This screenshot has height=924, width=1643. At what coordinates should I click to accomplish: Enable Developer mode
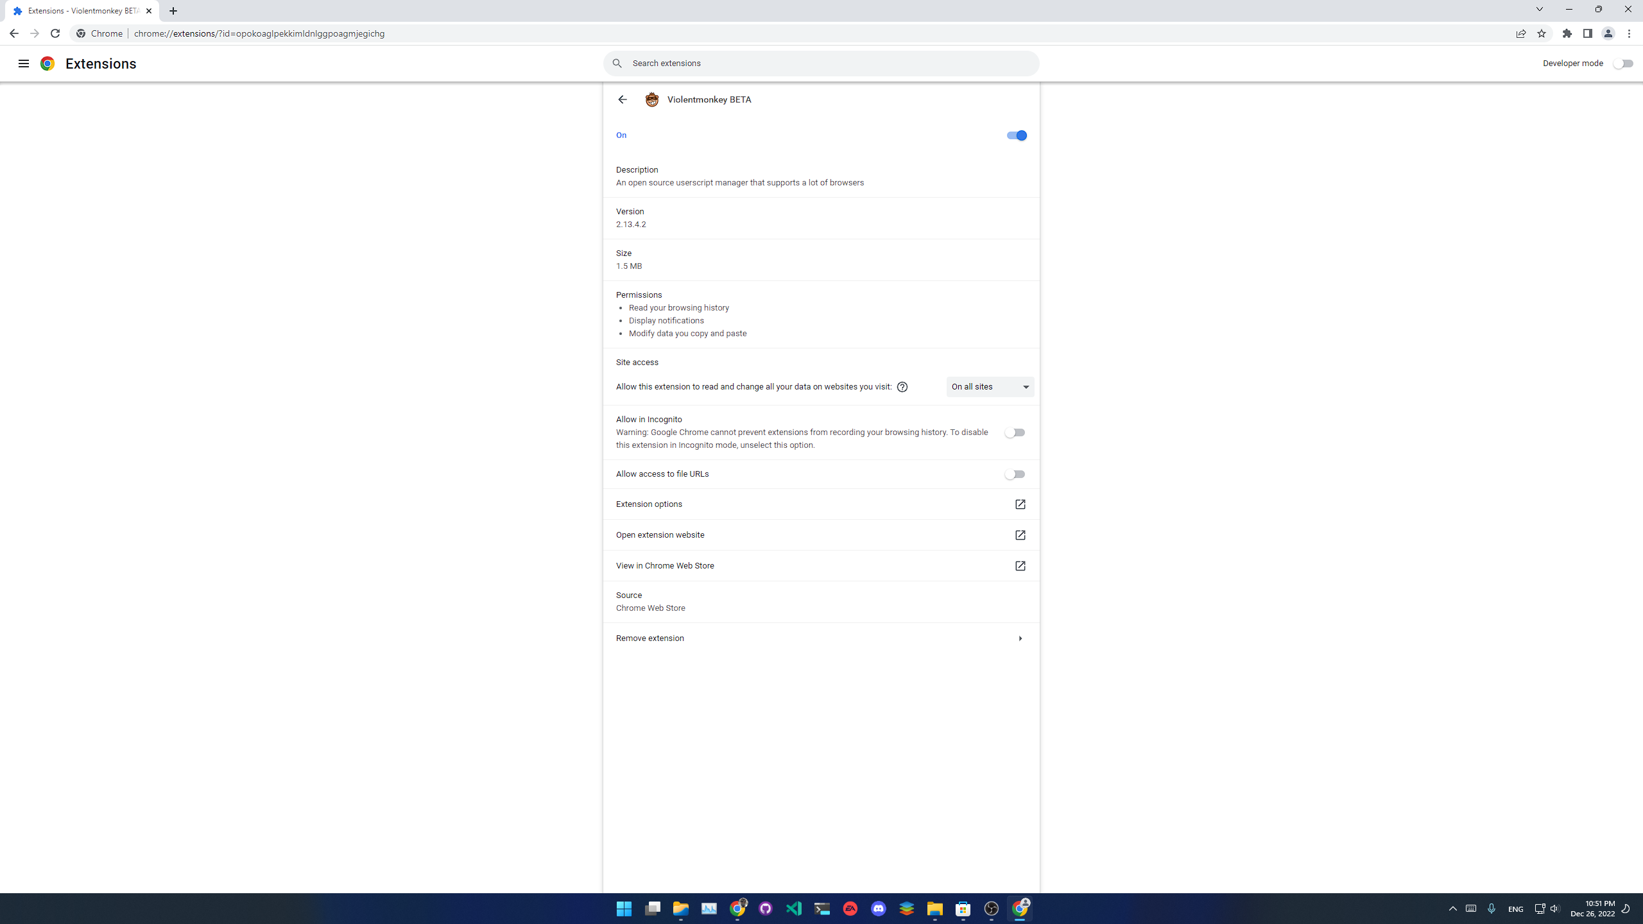click(1624, 63)
